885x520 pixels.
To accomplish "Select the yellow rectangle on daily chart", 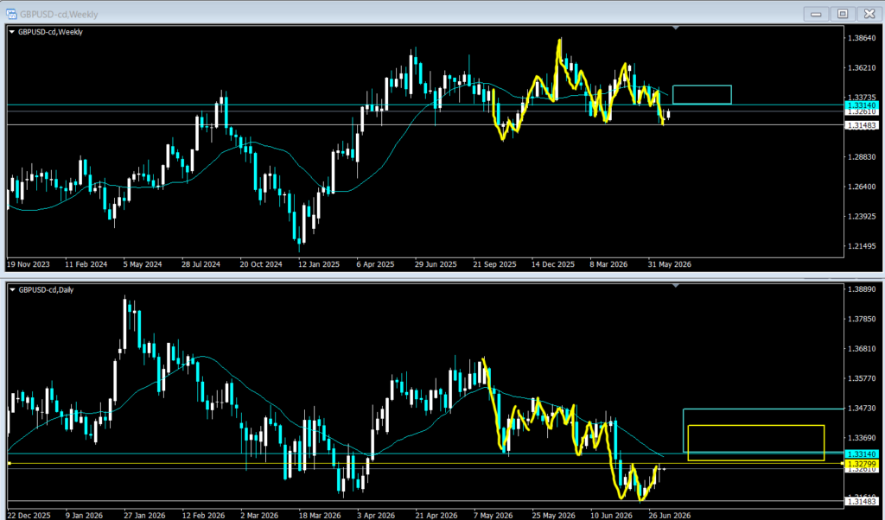I will point(756,443).
